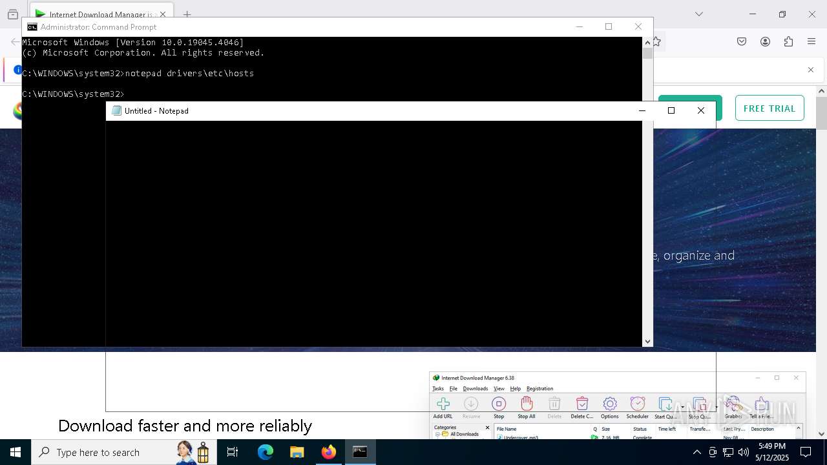Screen dimensions: 827x465
Task: Click the web page vertical scrollbar thumb
Action: (822, 114)
